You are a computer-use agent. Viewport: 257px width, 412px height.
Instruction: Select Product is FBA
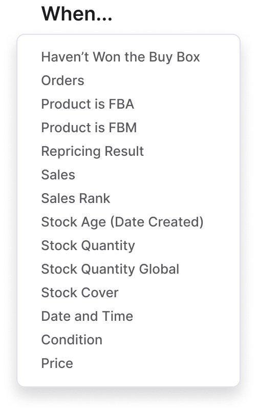pos(88,104)
